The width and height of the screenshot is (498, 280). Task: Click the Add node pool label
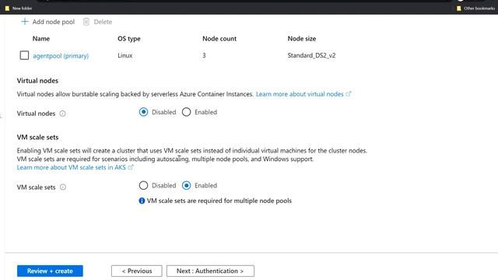coord(54,22)
